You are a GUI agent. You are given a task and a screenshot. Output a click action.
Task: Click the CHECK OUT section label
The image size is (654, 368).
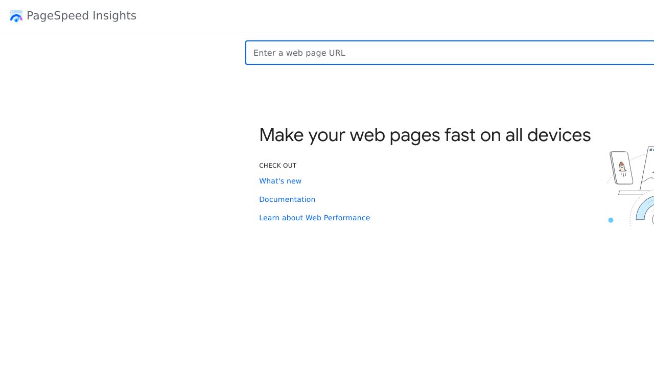coord(277,166)
